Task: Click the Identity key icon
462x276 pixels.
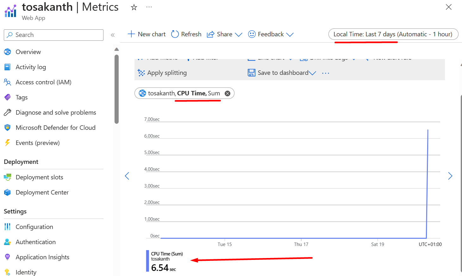Action: click(8, 272)
